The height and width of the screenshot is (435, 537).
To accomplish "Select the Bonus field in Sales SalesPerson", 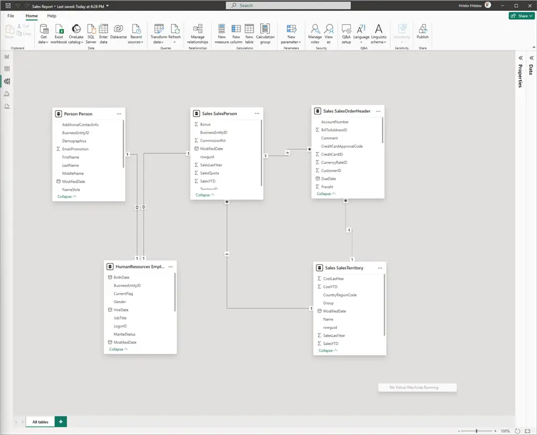I will [205, 124].
